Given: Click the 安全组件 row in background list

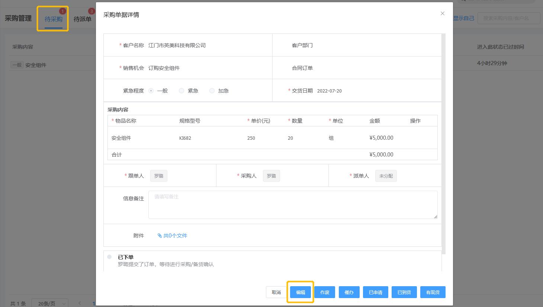Looking at the screenshot, I should point(36,65).
